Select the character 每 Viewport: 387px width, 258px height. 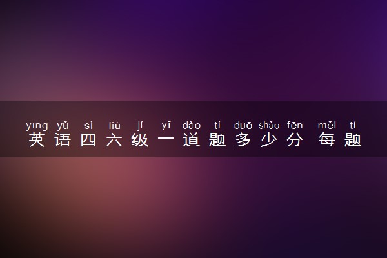tap(327, 139)
